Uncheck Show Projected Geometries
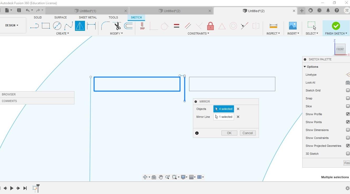 [x=348, y=146]
